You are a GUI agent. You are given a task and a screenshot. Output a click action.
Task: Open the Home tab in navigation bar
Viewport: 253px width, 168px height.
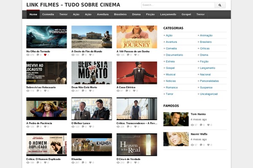click(x=33, y=14)
